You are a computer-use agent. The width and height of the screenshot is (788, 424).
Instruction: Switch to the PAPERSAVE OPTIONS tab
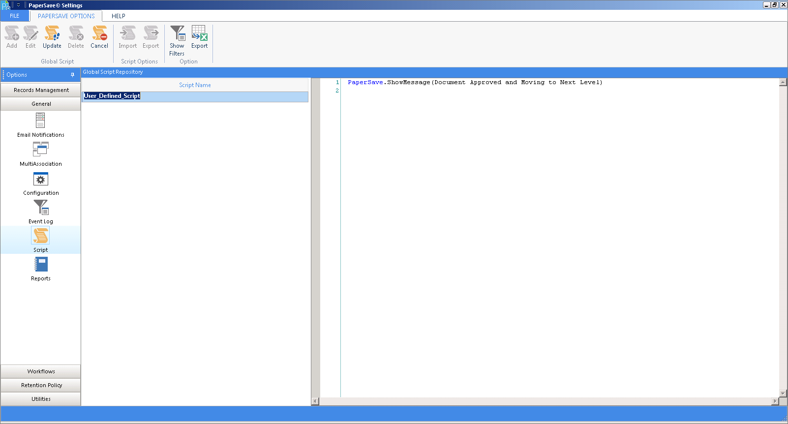pyautogui.click(x=66, y=16)
